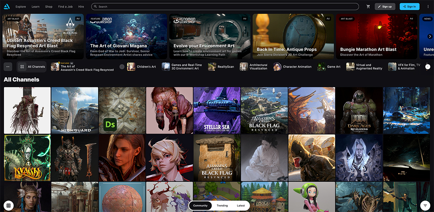This screenshot has width=434, height=212.
Task: Click the ArtStation logo icon
Action: click(x=7, y=7)
